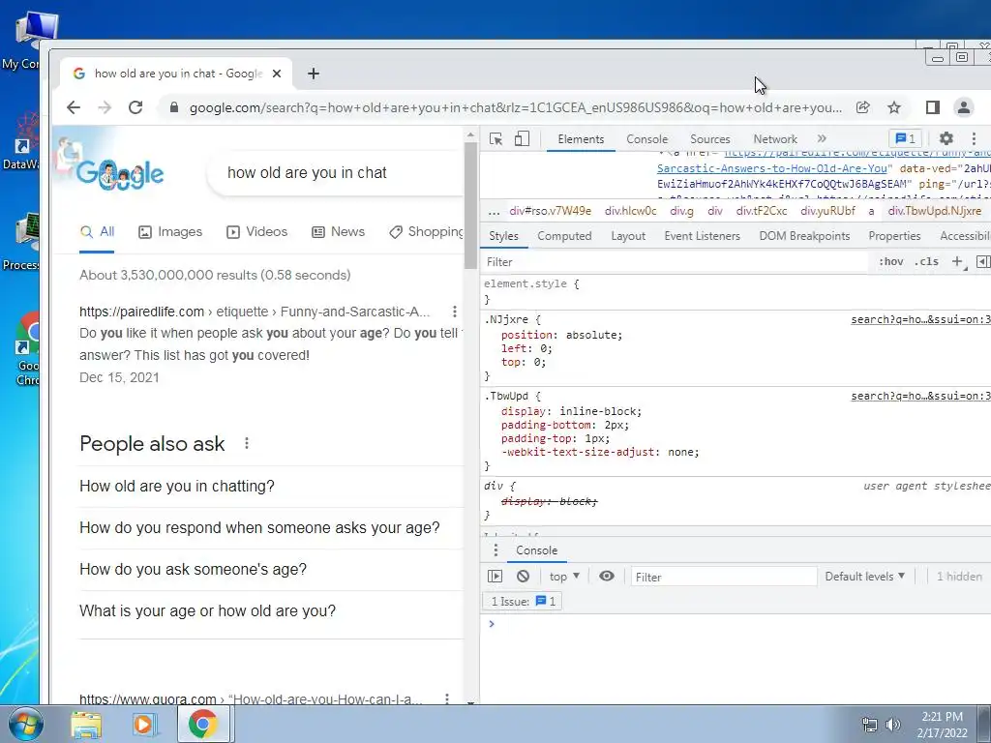This screenshot has width=991, height=743.
Task: Expand 'What is your age or how old are you?'
Action: 272,611
